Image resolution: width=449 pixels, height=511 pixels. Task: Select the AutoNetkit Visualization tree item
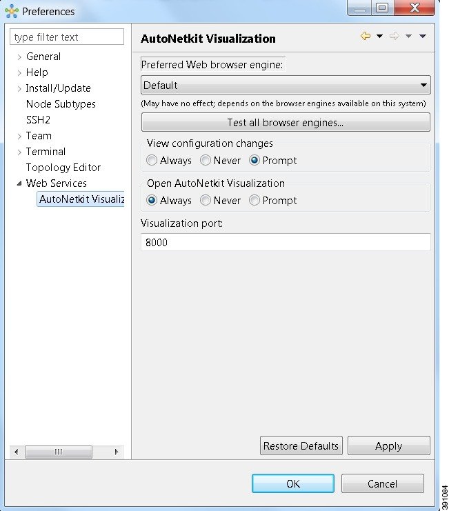(81, 199)
